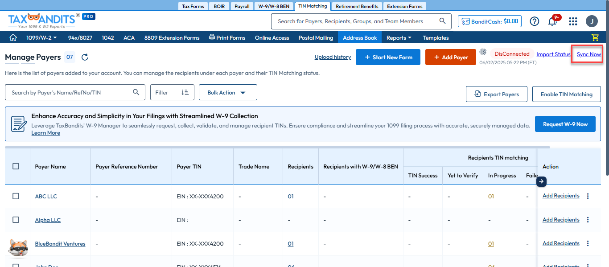Open the BlueBandit Ventures payer link
Screen dimensions: 609x267
pyautogui.click(x=60, y=243)
